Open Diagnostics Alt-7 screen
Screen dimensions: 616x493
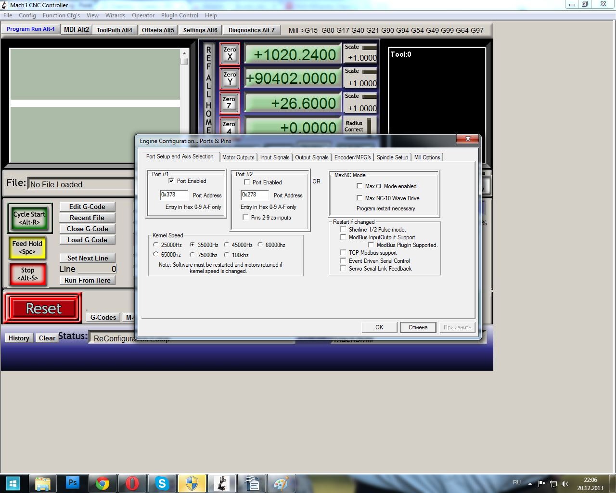coord(252,30)
